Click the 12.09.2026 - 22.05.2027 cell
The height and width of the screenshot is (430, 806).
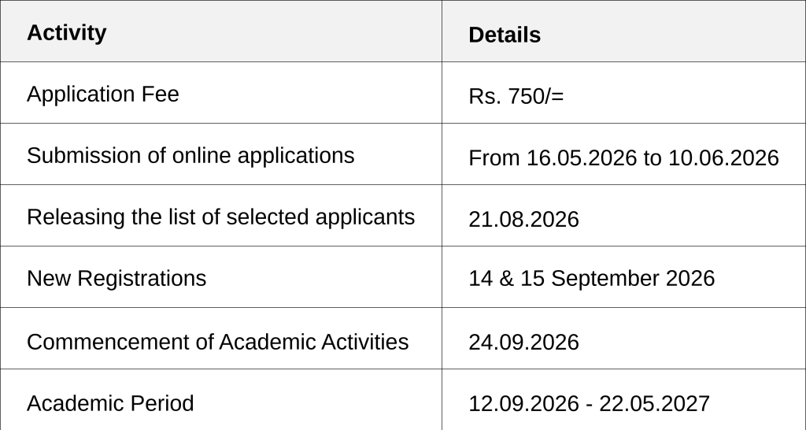[x=623, y=399]
